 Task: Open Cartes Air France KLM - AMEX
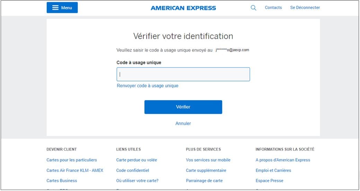pos(75,171)
